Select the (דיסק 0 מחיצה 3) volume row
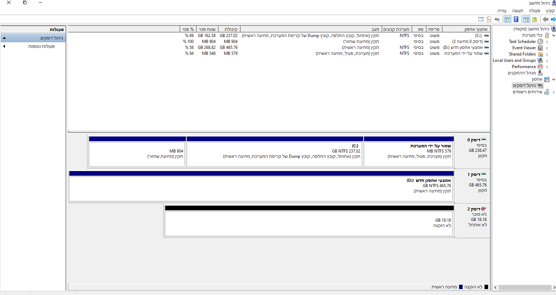 coord(279,42)
